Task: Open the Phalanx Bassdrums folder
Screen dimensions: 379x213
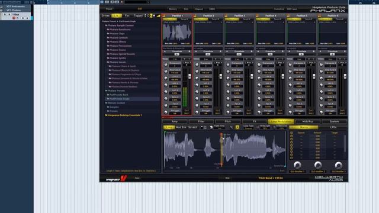Action: [x=118, y=30]
